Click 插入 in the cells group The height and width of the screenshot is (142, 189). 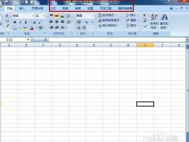tap(132, 15)
